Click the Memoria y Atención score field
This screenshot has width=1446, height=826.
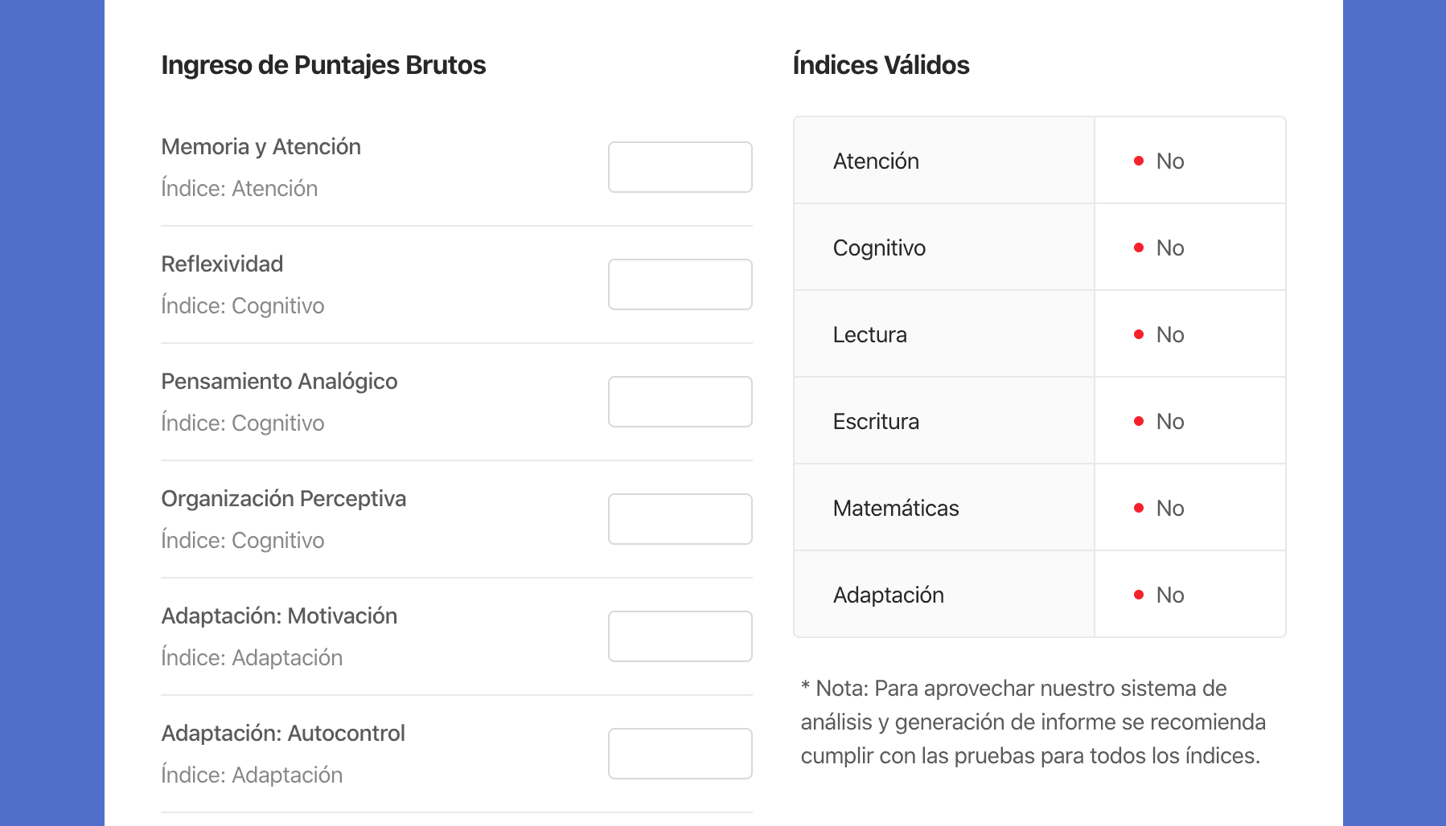point(680,167)
